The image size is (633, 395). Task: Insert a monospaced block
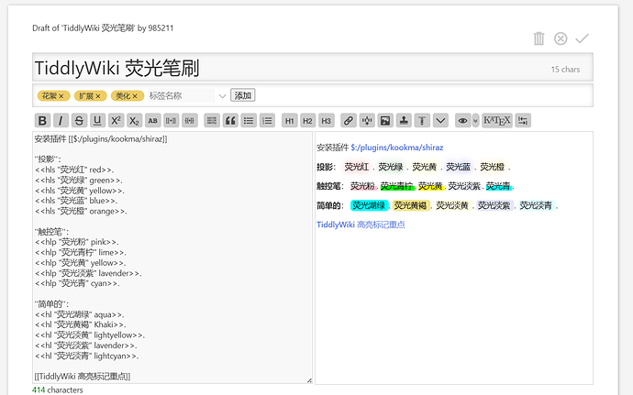[212, 120]
